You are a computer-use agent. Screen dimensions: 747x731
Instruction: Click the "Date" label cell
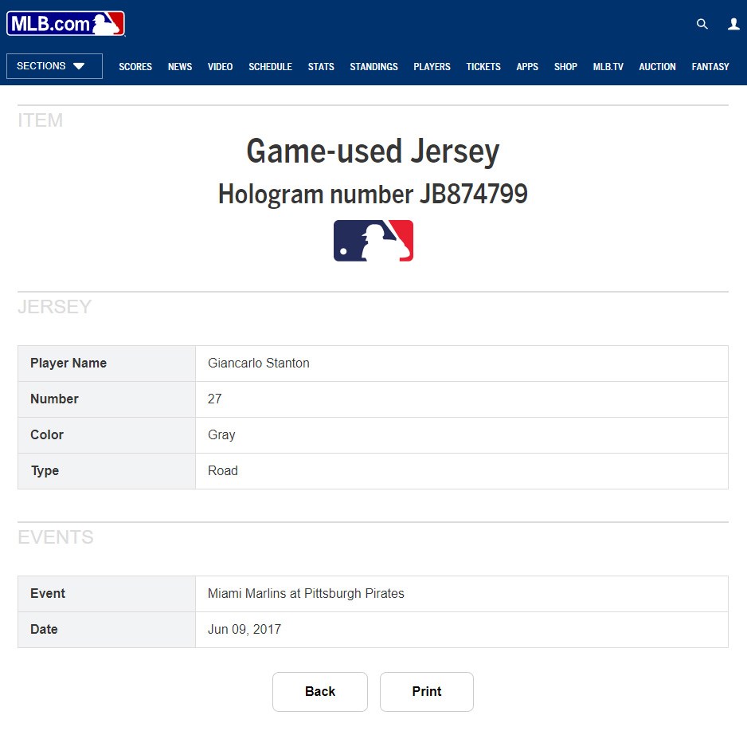tap(107, 630)
